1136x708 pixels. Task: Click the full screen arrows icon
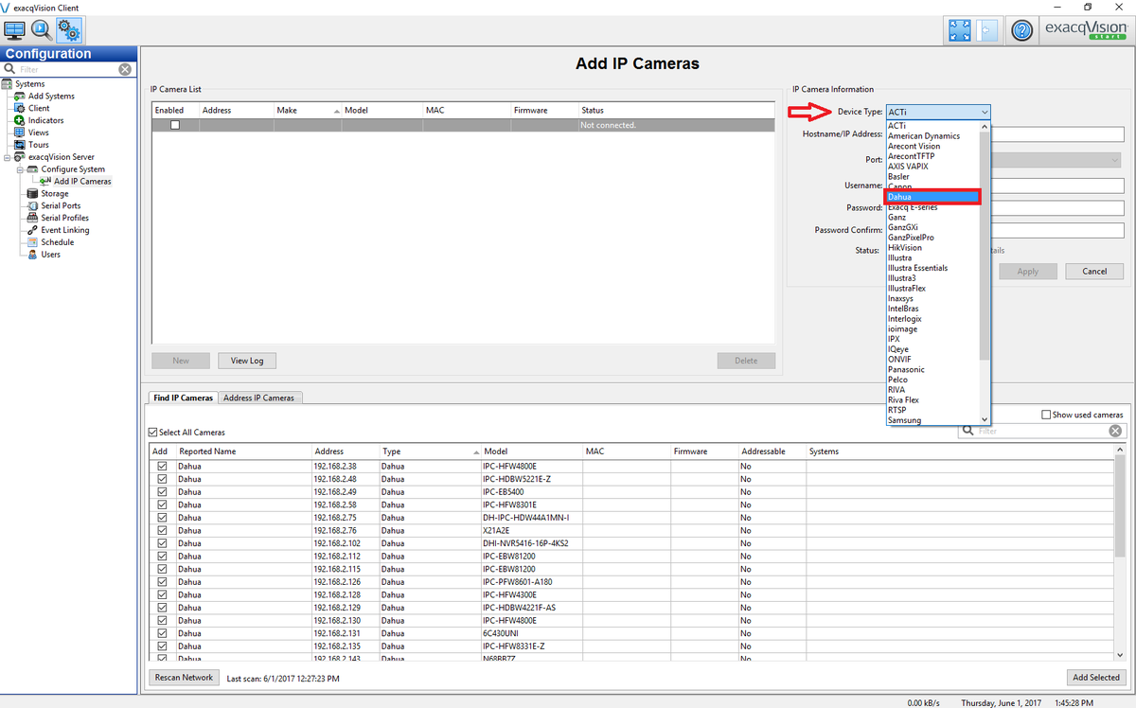point(959,30)
